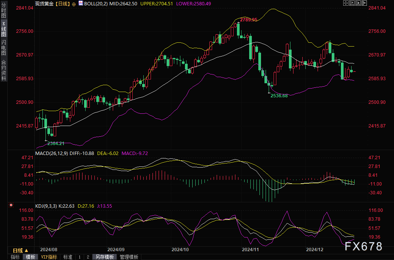394x260 pixels.
Task: Click the crosshair cursor icon at chart top
Action: [346, 3]
